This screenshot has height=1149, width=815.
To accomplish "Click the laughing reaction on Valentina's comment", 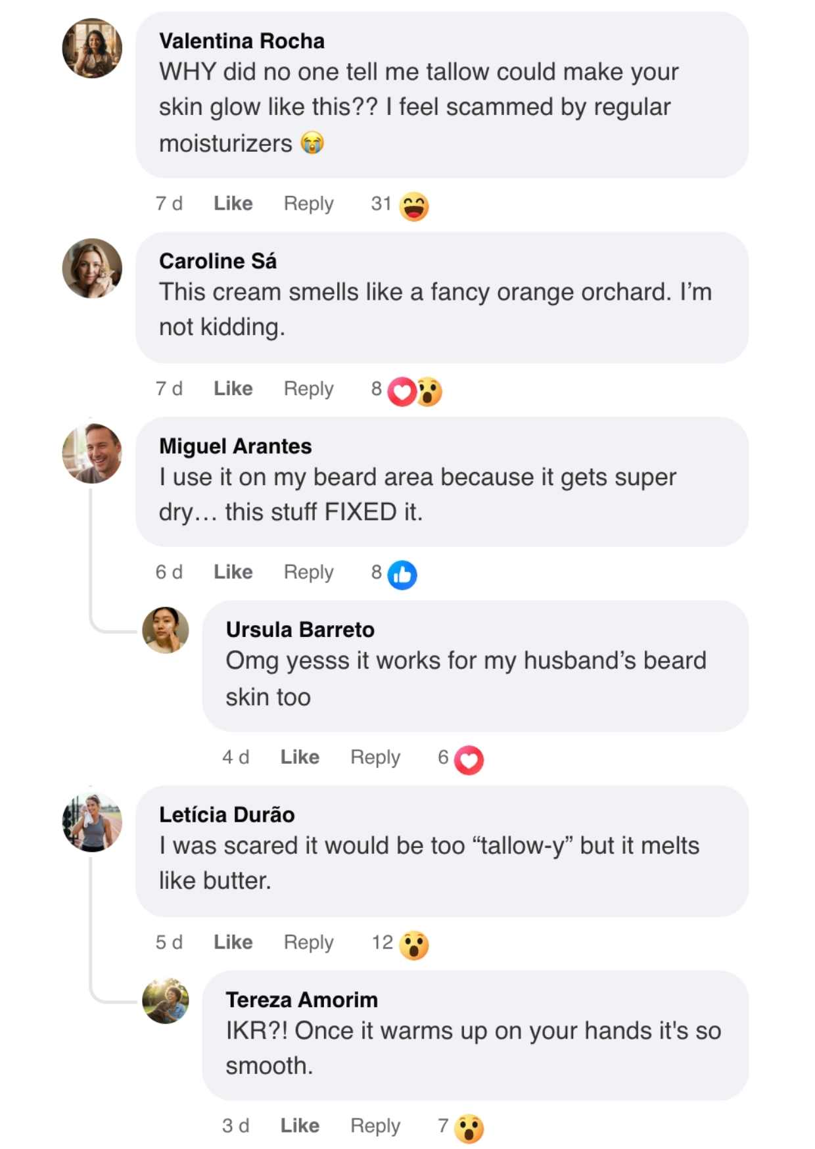I will tap(414, 206).
